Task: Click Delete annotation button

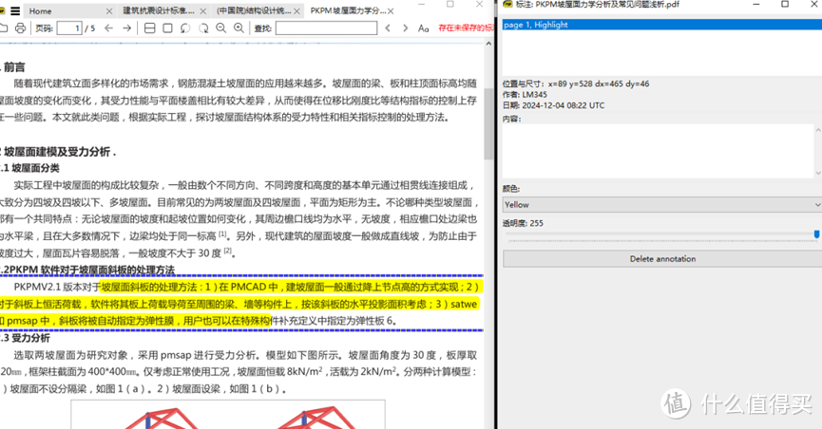Action: (662, 259)
